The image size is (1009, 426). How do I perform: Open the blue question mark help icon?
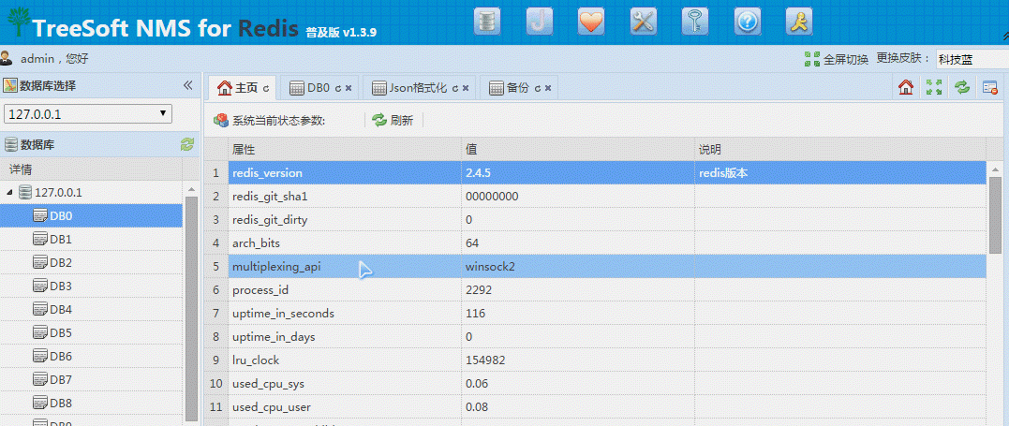coord(747,22)
